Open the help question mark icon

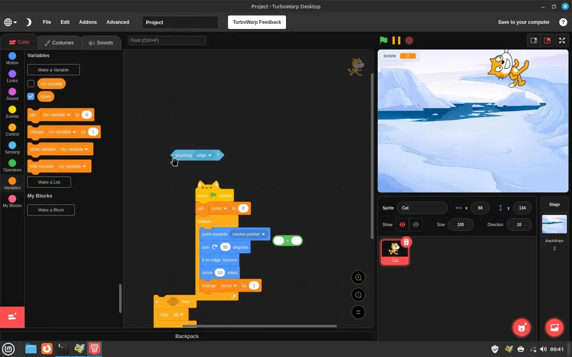563,22
